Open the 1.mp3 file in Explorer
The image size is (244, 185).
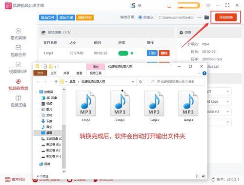(x=86, y=106)
